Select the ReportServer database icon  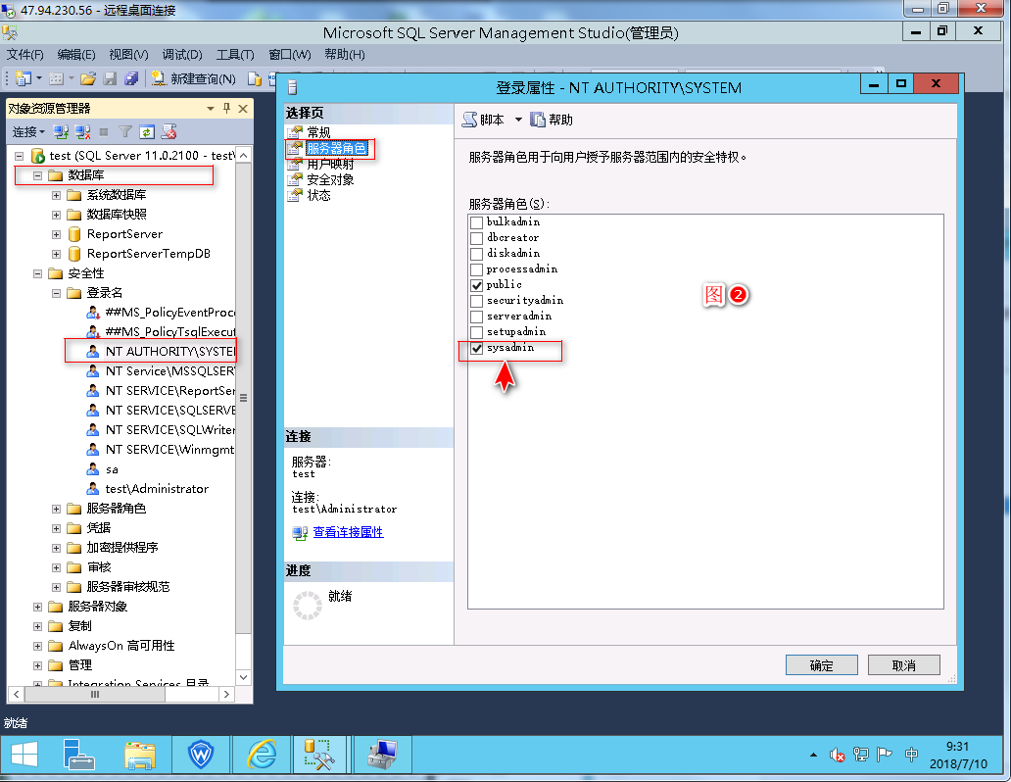click(x=74, y=233)
